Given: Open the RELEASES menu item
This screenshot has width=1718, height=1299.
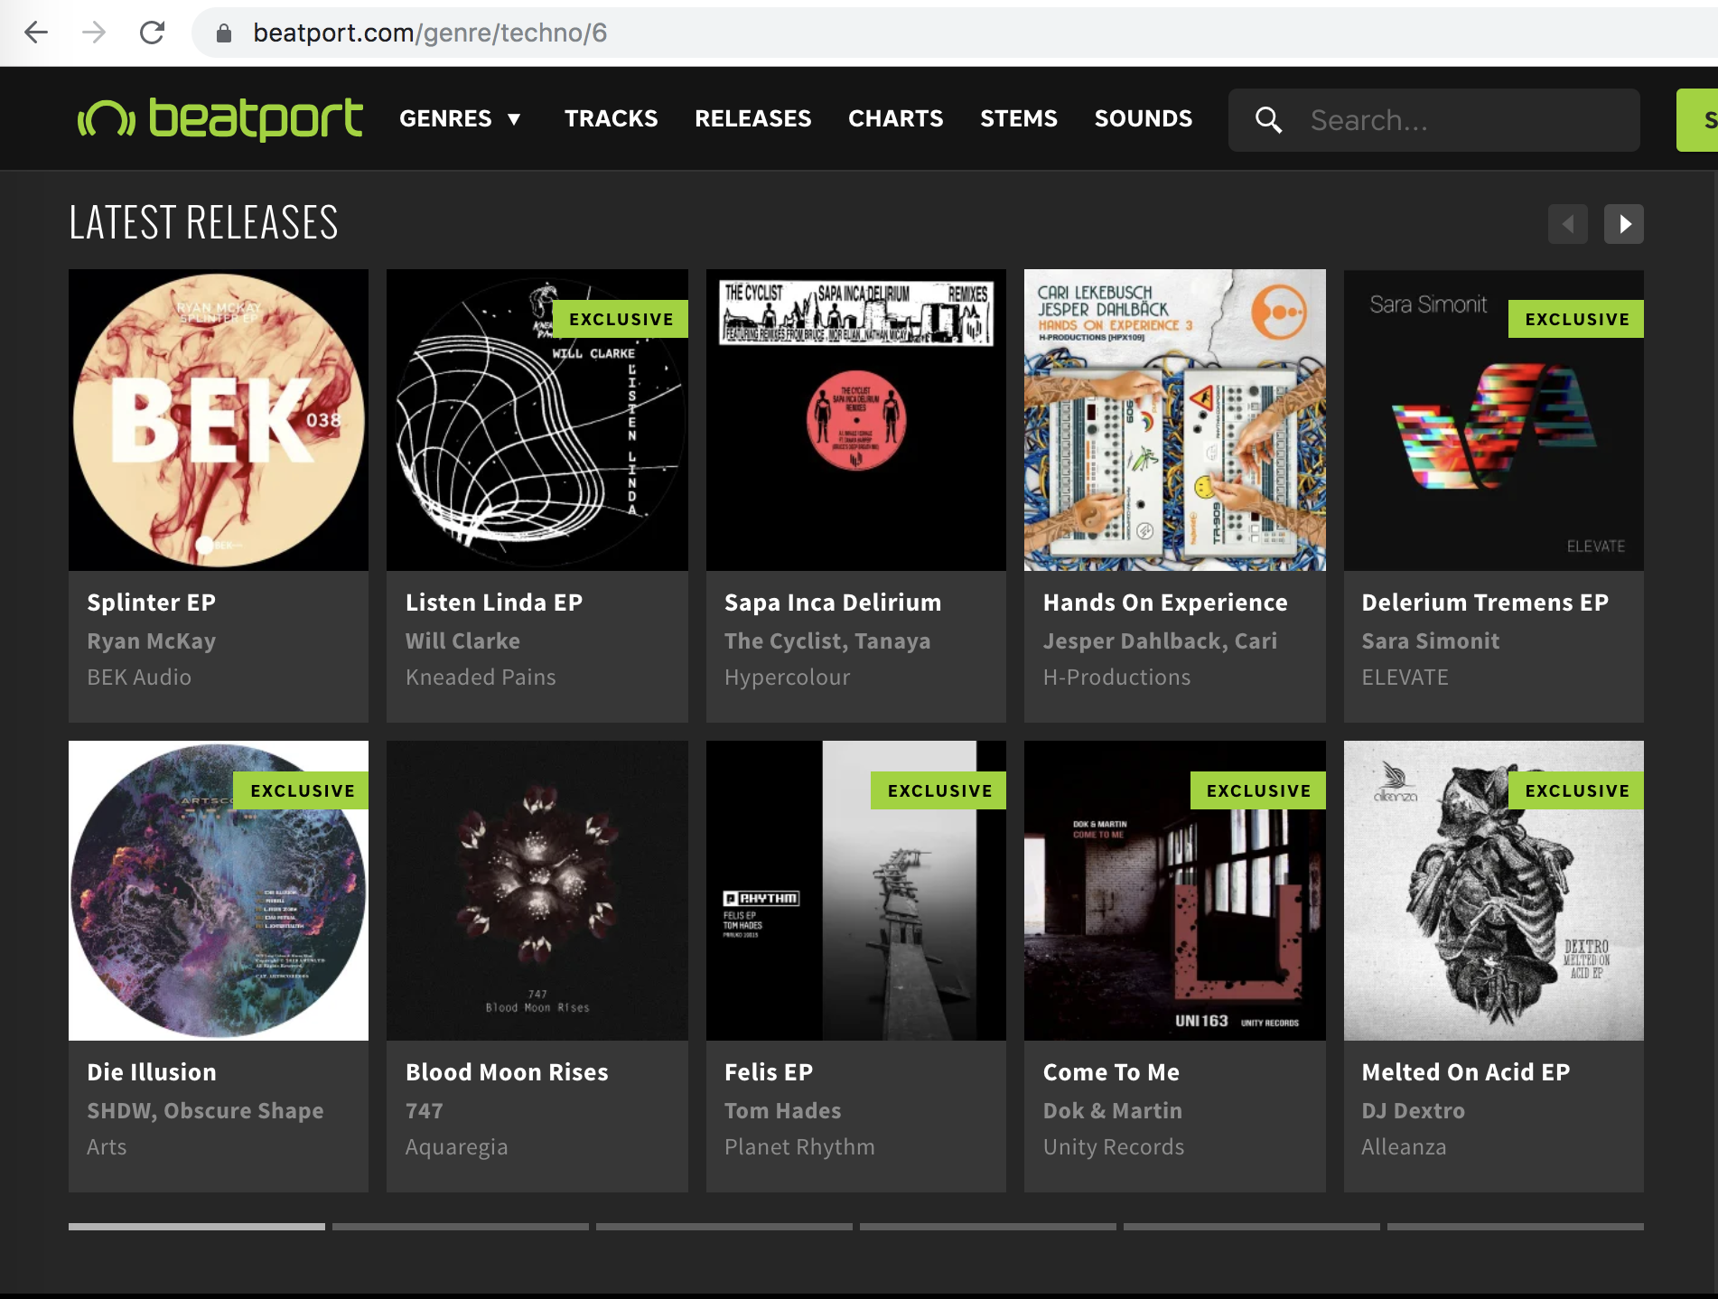Looking at the screenshot, I should click(x=753, y=118).
